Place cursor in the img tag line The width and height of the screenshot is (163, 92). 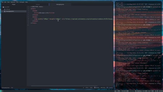pos(73,19)
